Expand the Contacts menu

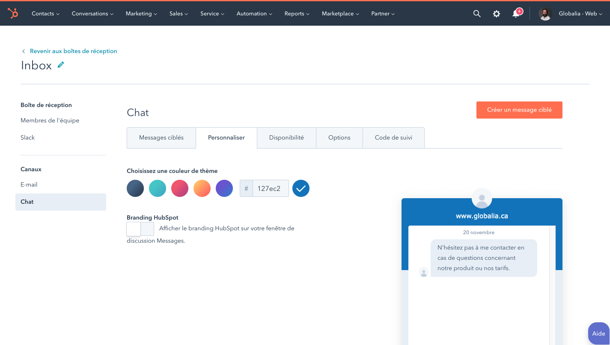coord(45,14)
